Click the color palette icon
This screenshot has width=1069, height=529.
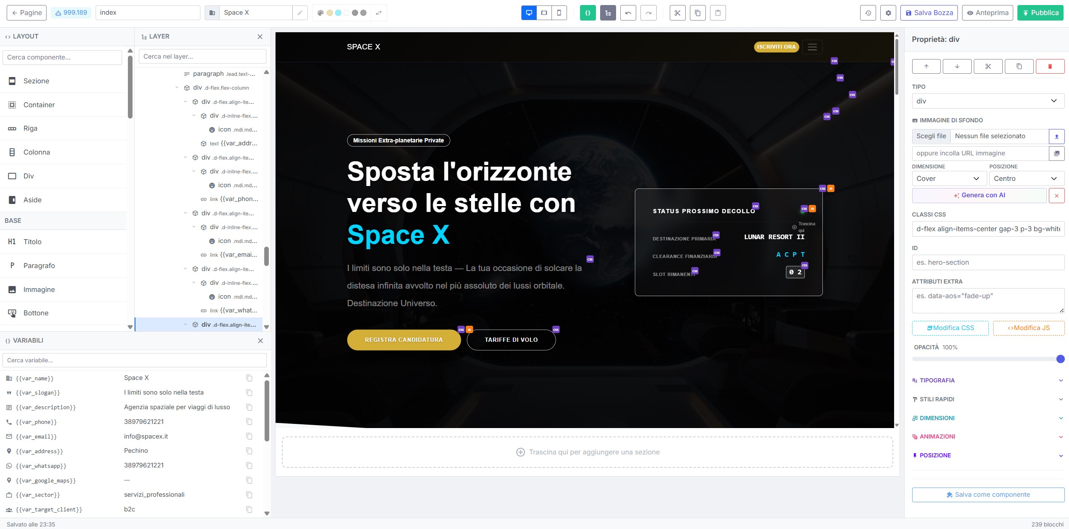pos(320,13)
